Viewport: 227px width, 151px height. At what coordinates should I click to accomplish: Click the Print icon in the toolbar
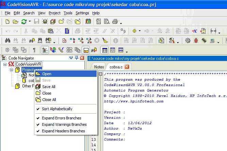tap(115, 22)
